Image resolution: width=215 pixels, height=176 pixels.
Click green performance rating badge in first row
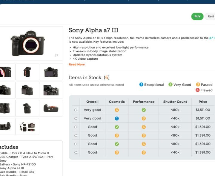click(144, 110)
